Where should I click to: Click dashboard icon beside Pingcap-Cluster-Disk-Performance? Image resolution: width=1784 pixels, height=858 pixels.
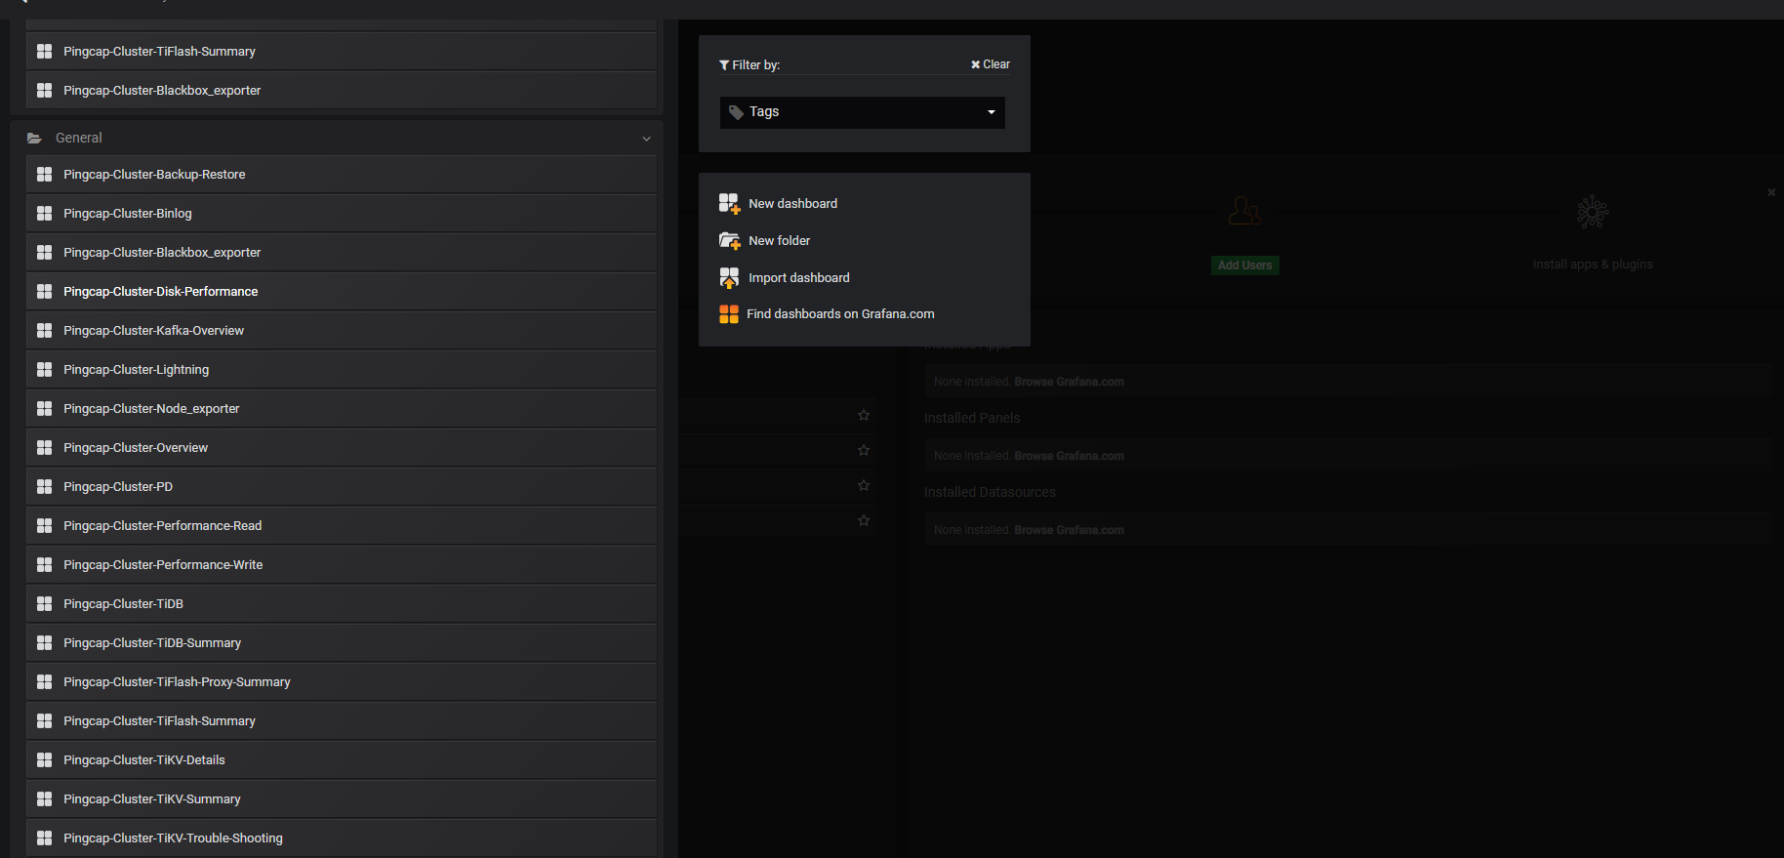coord(44,292)
